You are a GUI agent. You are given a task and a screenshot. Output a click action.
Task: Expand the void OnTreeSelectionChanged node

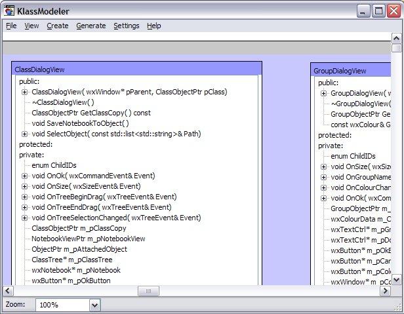point(24,218)
